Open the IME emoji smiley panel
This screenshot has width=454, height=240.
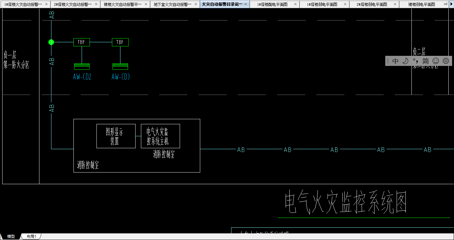click(x=436, y=61)
